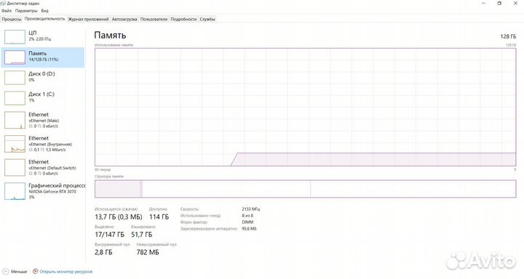Viewport: 524px width, 279px height.
Task: Click the 2,8 ГБ paged pool value
Action: pos(103,252)
